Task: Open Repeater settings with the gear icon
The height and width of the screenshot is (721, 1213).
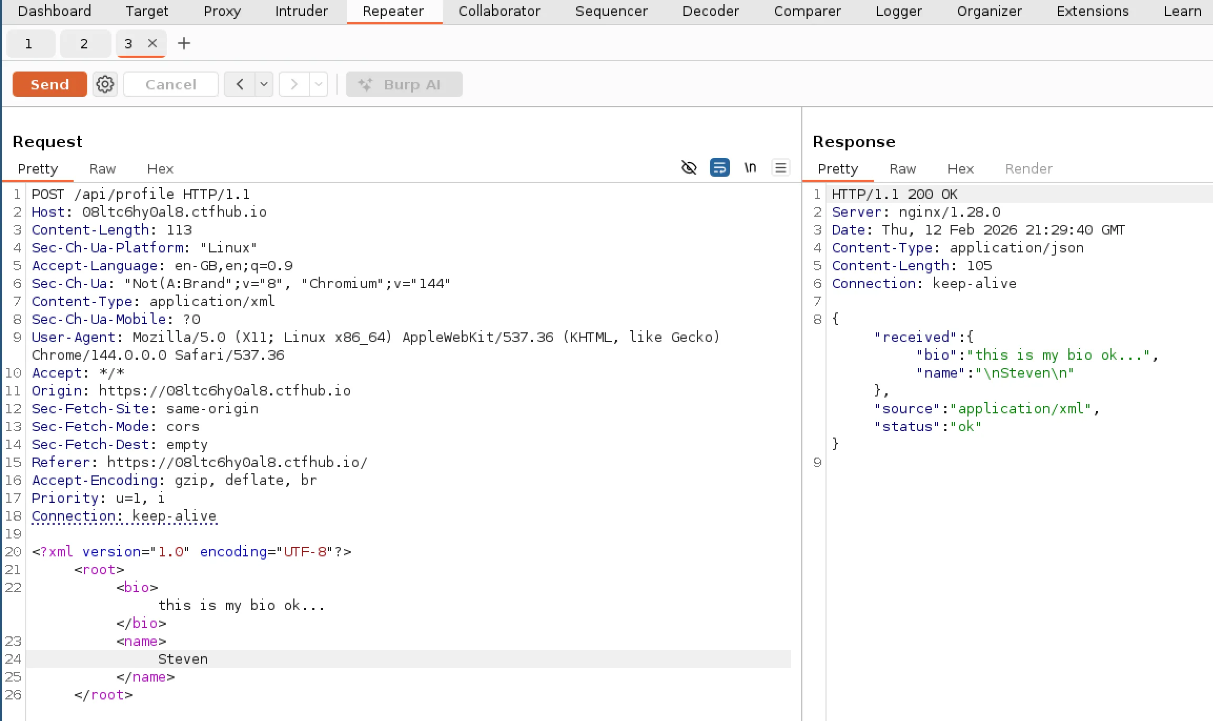Action: pos(105,84)
